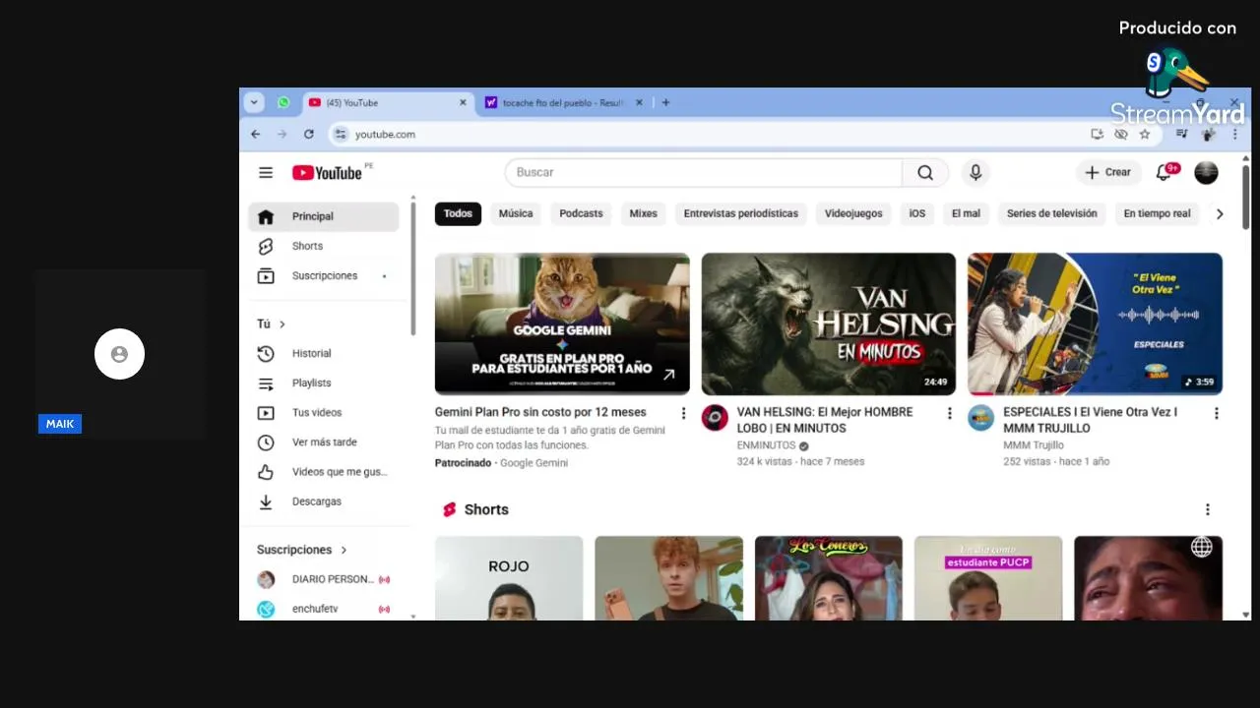Play the El Viene Otra Vez thumbnail

(x=1095, y=324)
